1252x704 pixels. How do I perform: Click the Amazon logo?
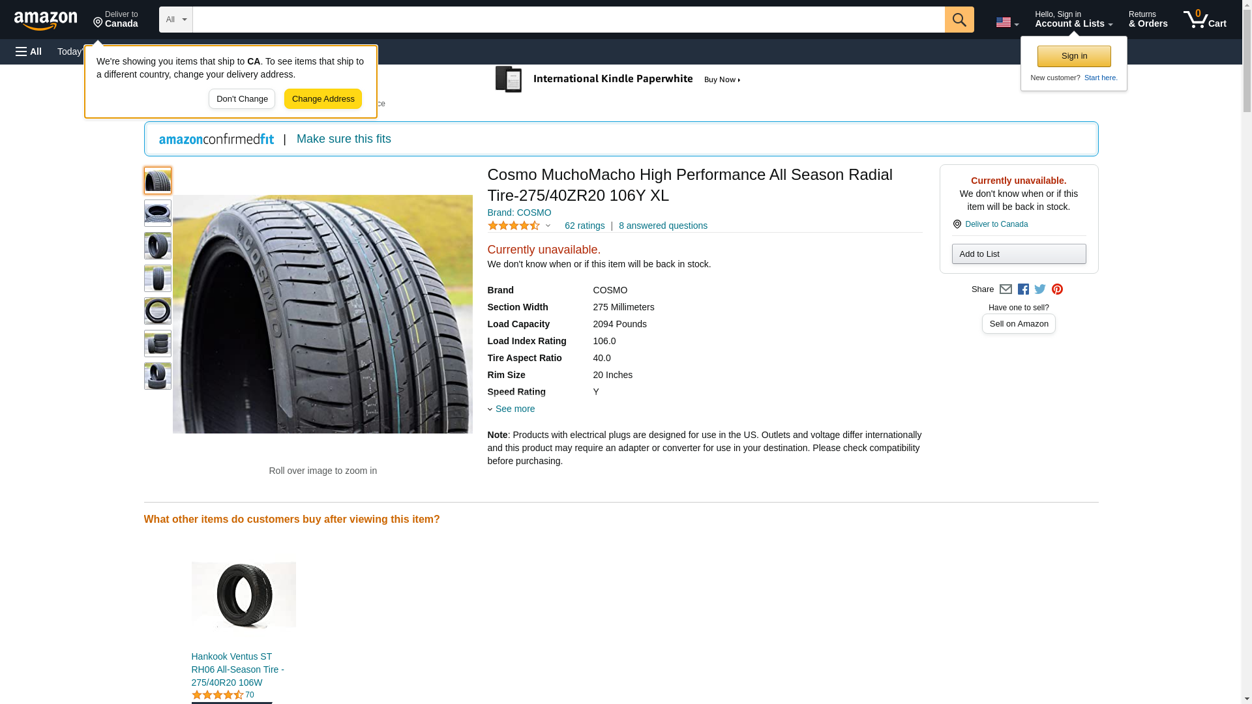point(46,20)
